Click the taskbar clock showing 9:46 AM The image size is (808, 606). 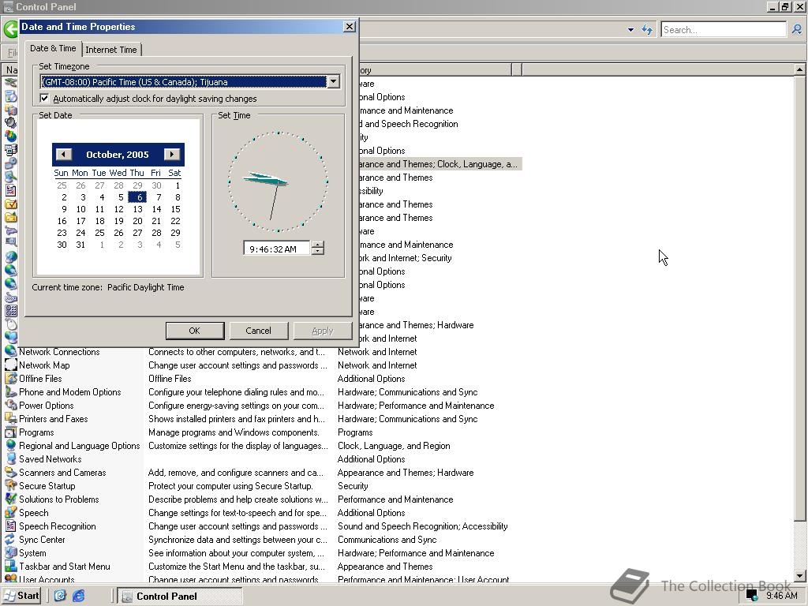pos(781,596)
